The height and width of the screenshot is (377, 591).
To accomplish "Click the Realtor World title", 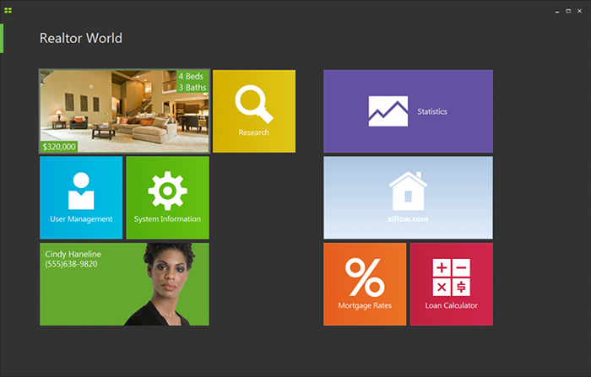I will coord(81,38).
